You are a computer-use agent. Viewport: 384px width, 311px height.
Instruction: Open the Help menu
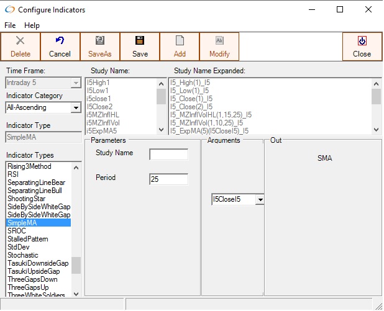tap(32, 25)
